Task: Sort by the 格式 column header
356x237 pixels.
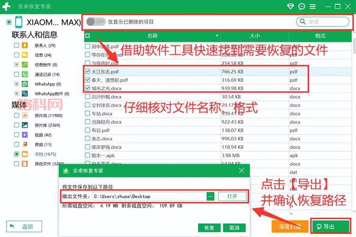Action: [x=320, y=36]
